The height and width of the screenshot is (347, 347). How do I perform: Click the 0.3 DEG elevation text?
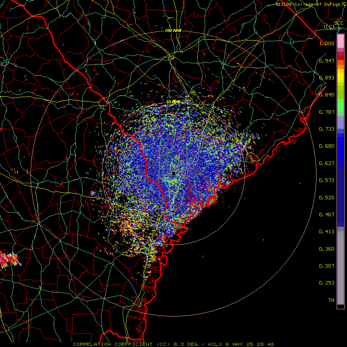click(186, 344)
